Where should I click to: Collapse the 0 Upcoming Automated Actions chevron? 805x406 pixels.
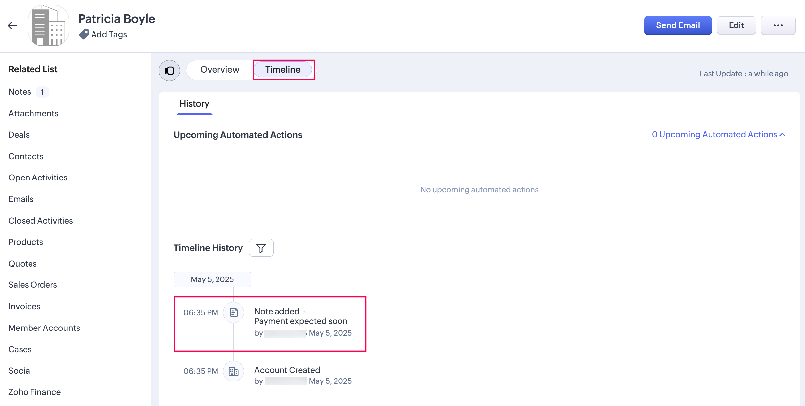(782, 135)
